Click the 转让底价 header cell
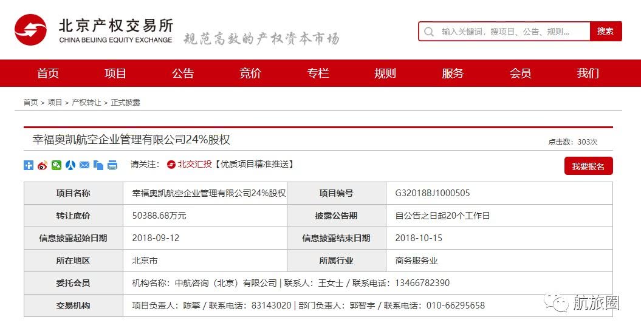Image resolution: width=641 pixels, height=331 pixels. click(74, 216)
